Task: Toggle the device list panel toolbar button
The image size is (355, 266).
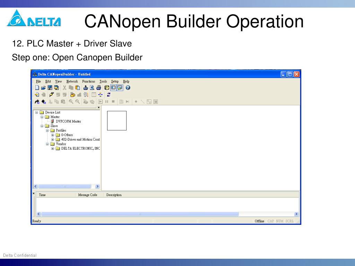Action: [113, 88]
